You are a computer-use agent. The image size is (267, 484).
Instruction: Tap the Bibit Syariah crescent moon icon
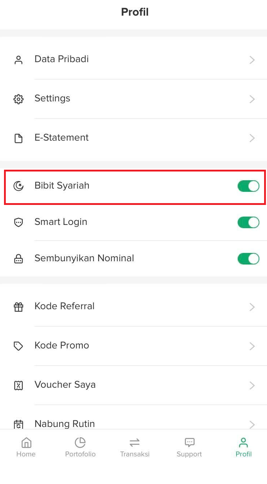pyautogui.click(x=18, y=186)
